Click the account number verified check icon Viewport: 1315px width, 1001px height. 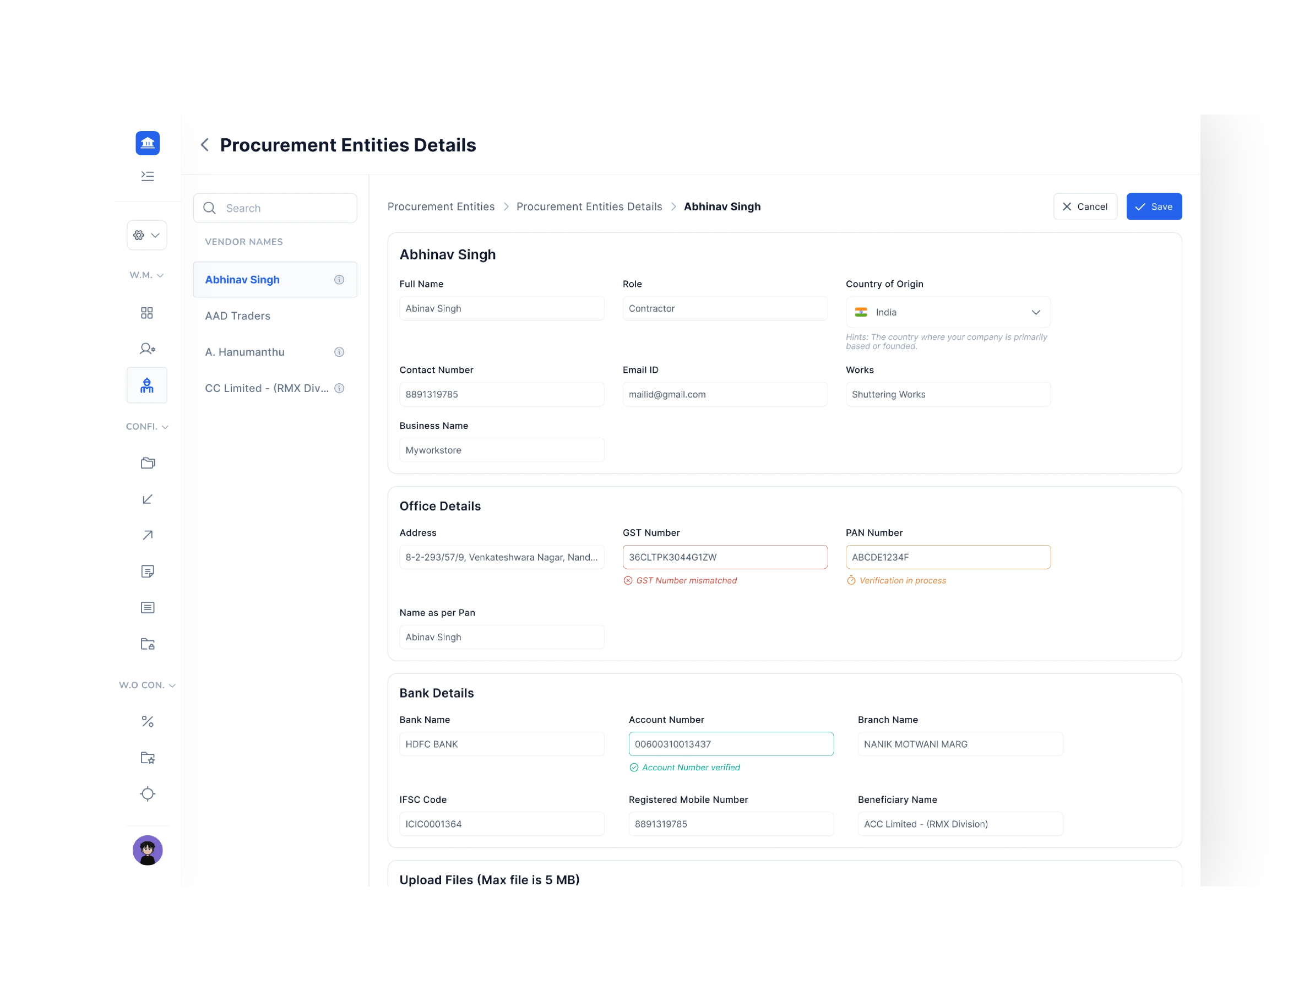[634, 768]
